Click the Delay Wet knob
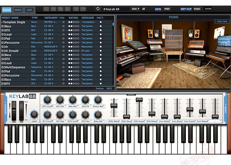This screenshot has height=165, width=231. click(x=98, y=115)
